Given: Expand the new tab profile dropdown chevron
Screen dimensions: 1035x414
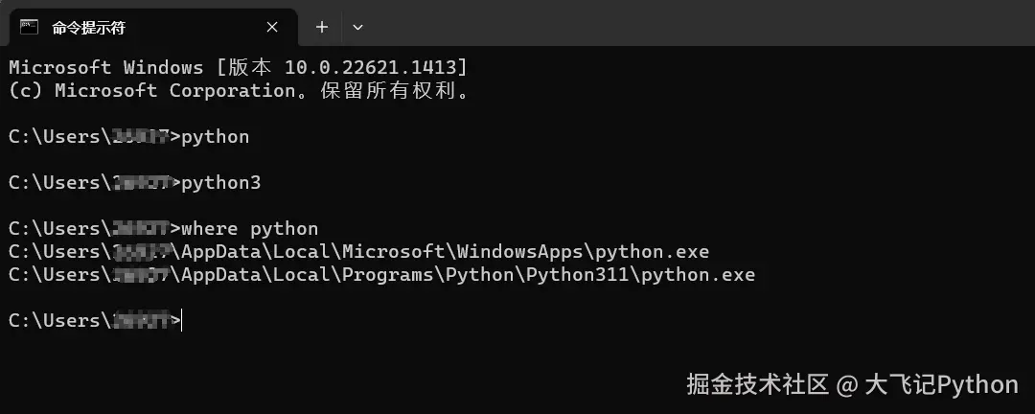Looking at the screenshot, I should [357, 27].
